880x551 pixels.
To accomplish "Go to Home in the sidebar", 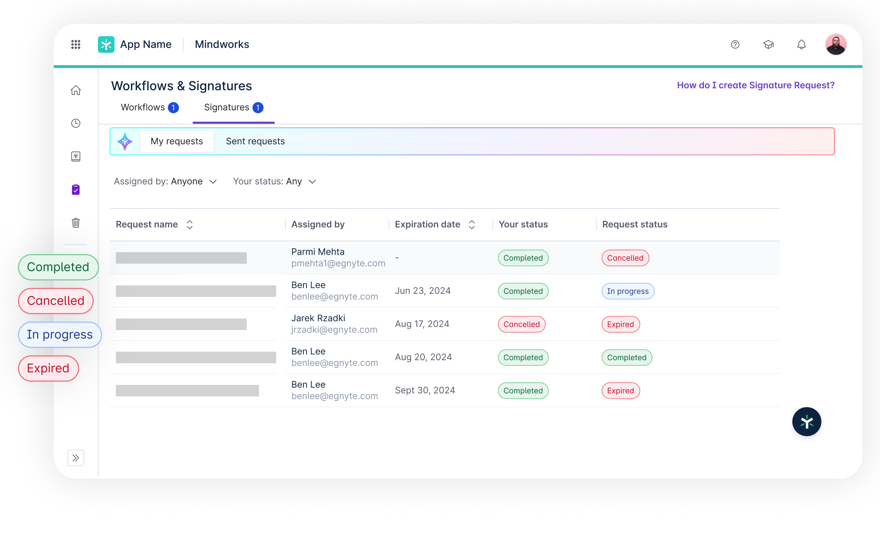I will 76,90.
